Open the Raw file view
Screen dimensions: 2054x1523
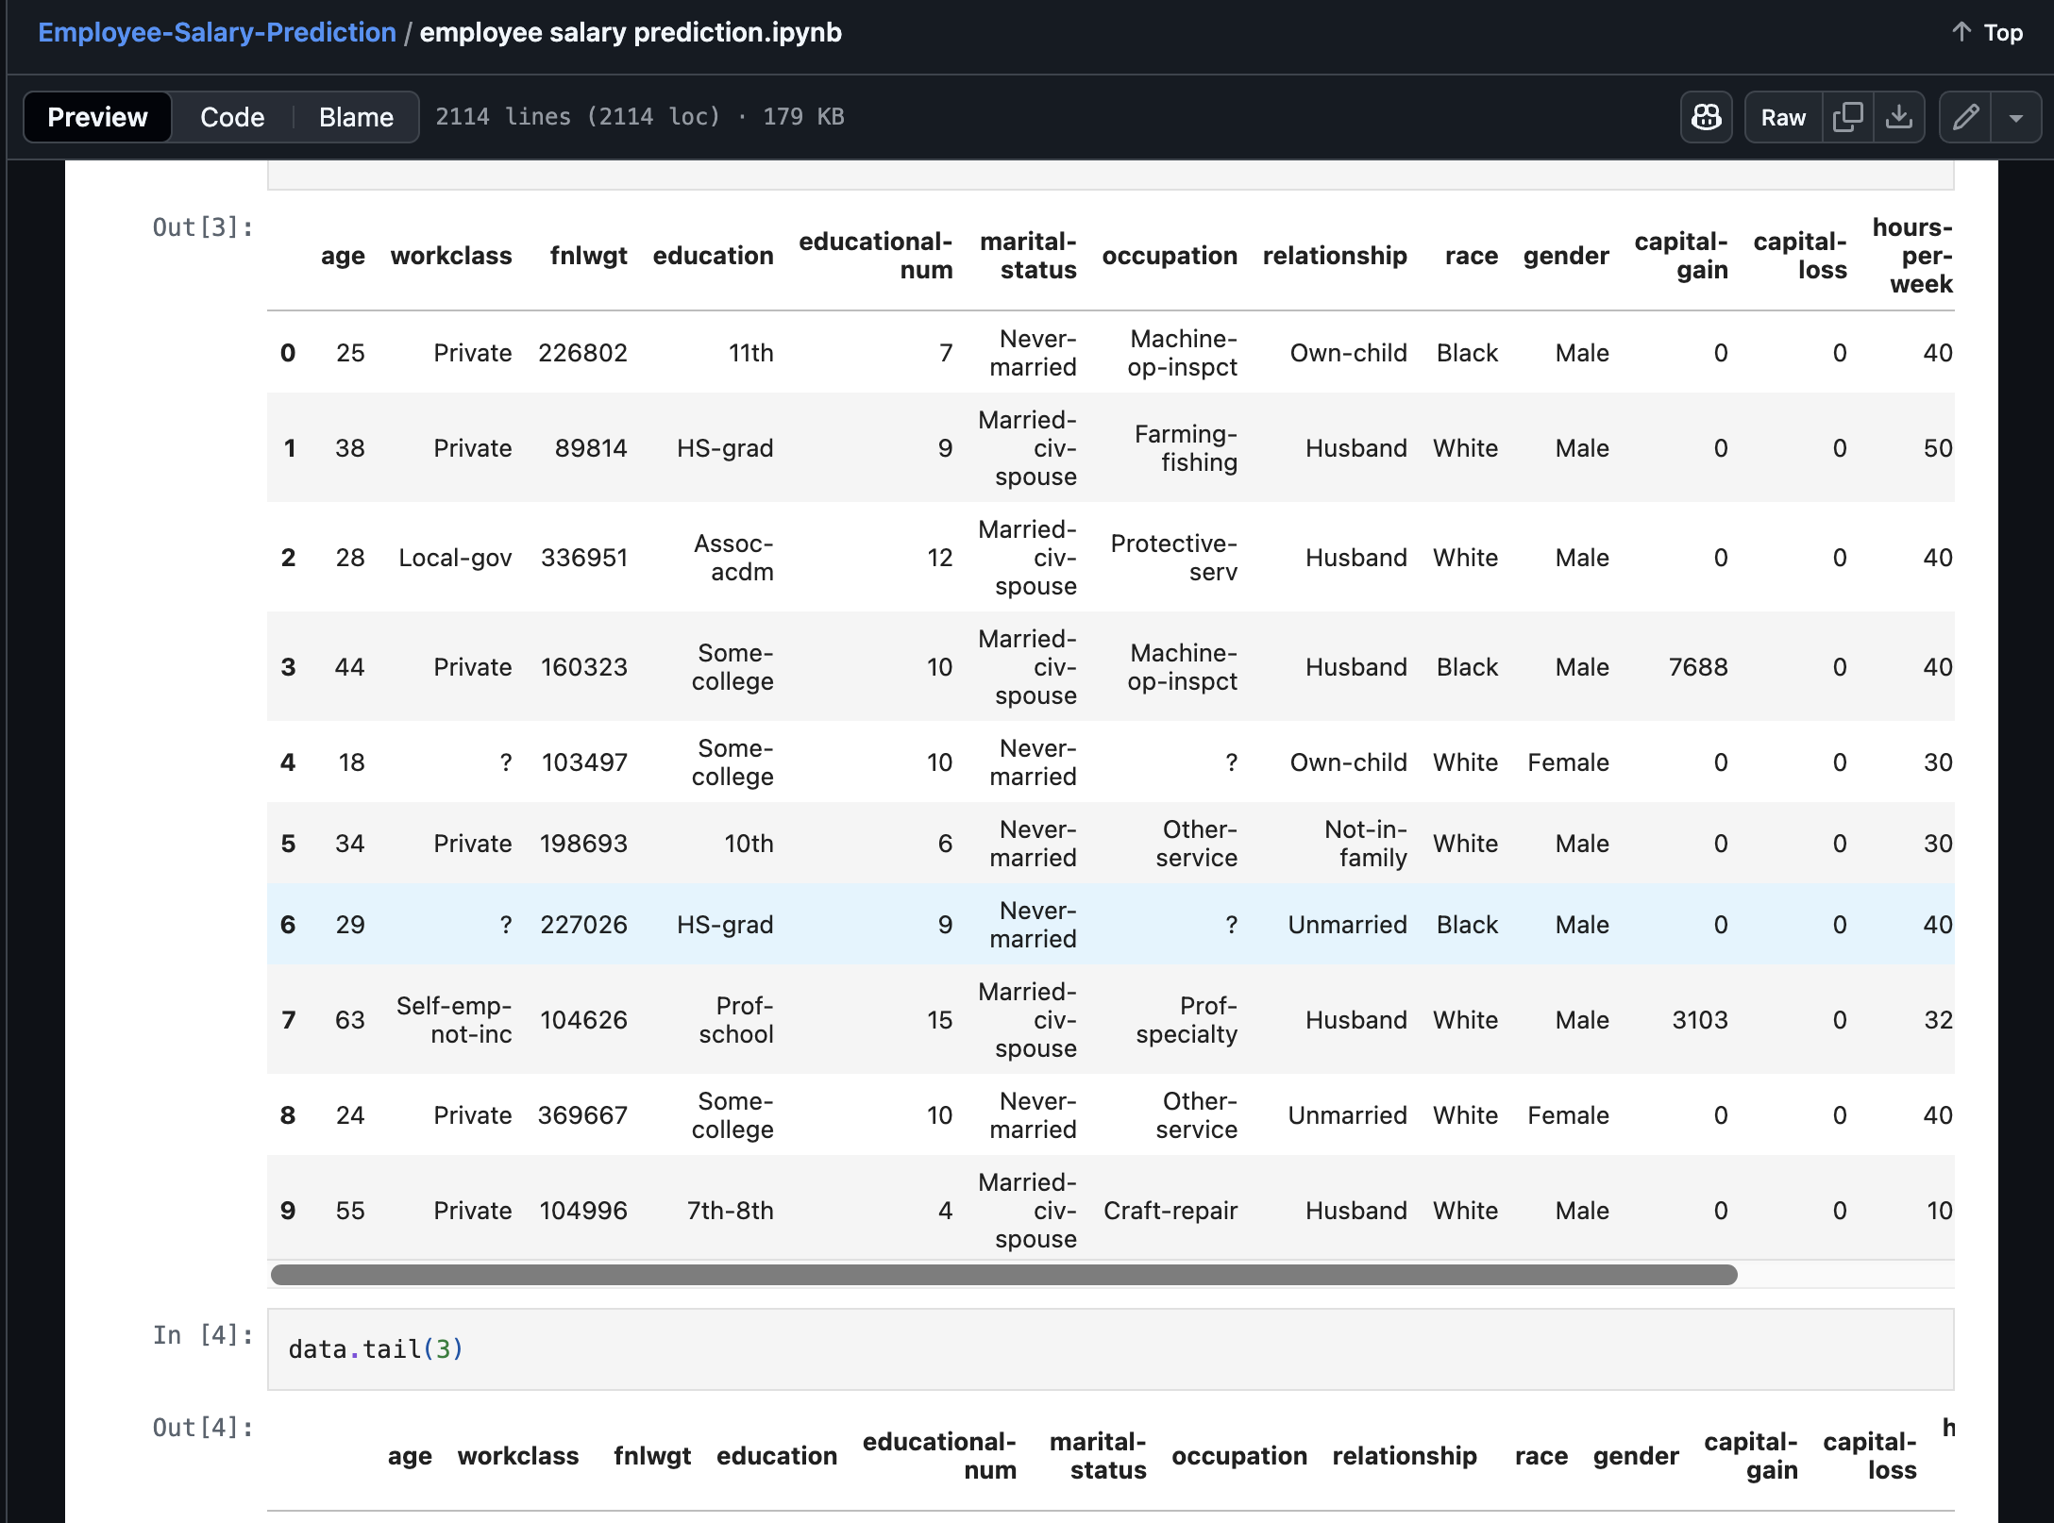point(1783,117)
